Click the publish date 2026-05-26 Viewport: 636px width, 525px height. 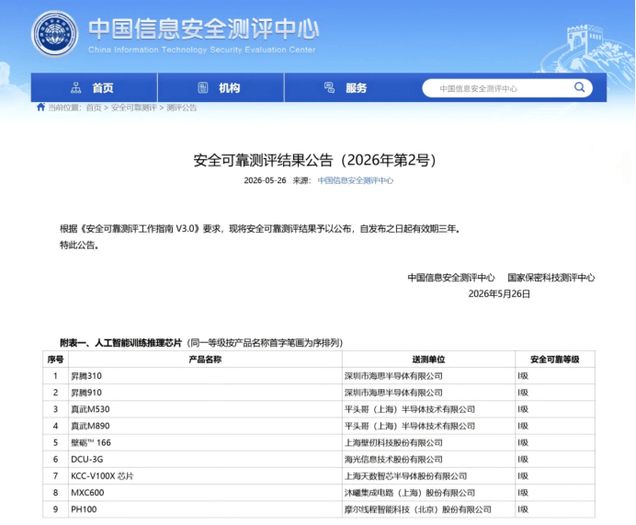265,180
